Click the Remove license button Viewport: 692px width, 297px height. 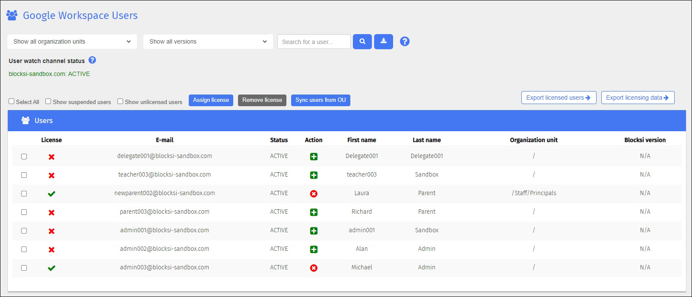pos(262,100)
